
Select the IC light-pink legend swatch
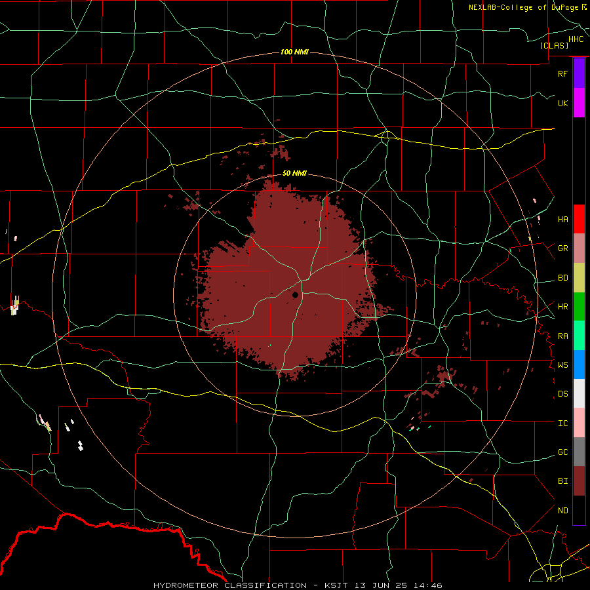point(579,423)
